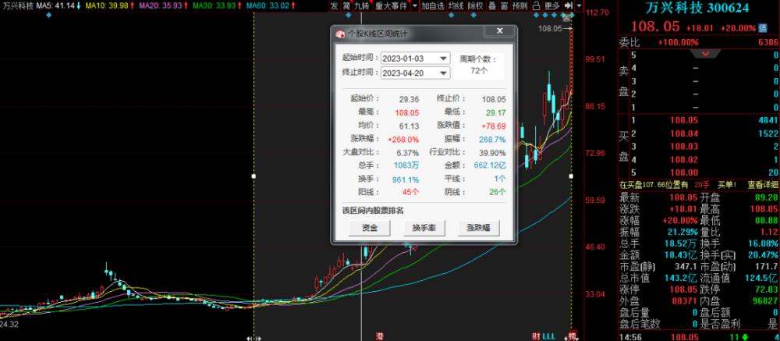Click the 发 toolbar button
The width and height of the screenshot is (780, 341).
[x=333, y=5]
